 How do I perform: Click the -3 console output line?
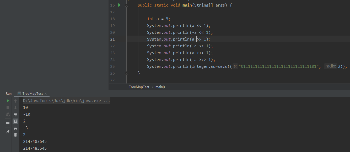(25, 128)
